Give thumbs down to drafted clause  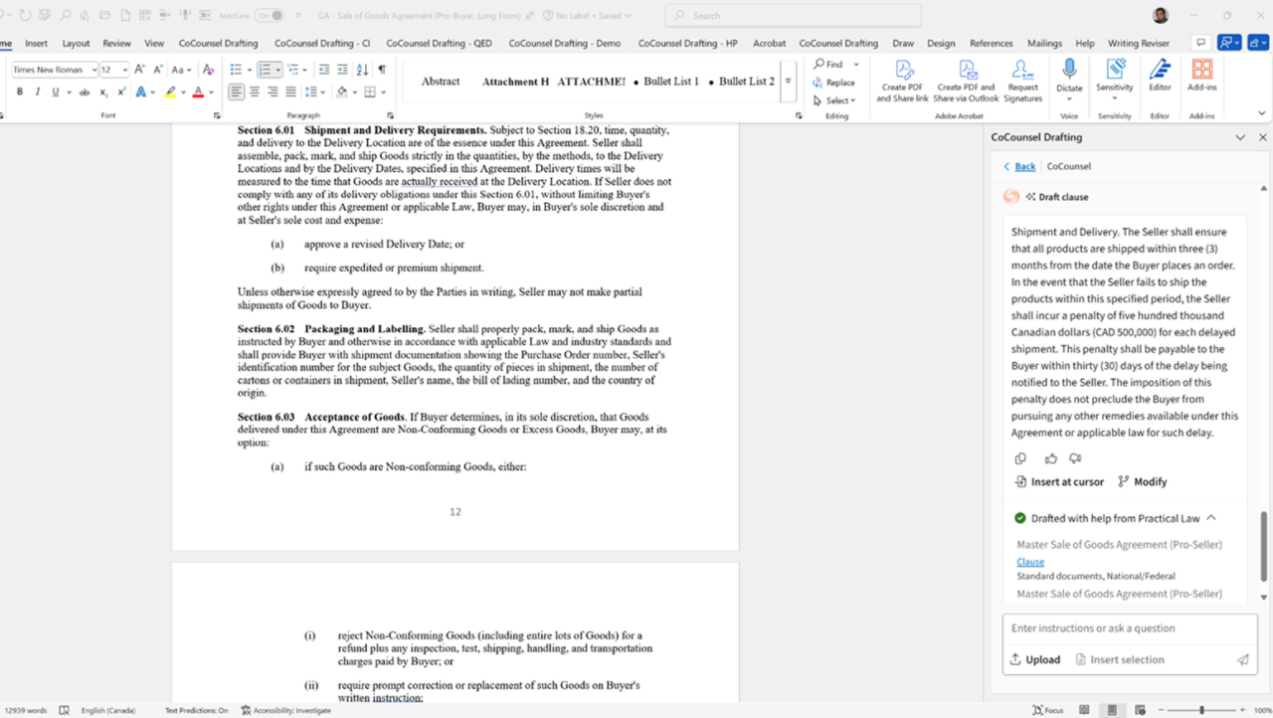pyautogui.click(x=1075, y=458)
